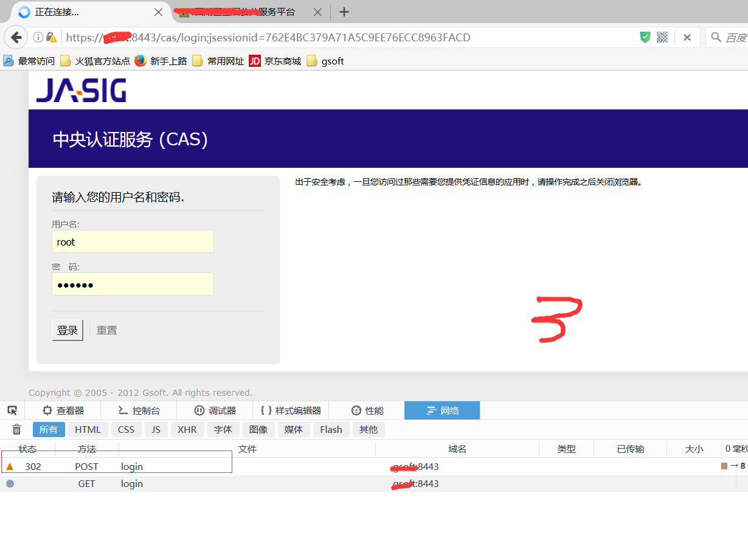Activate the element picker in devtools

click(x=12, y=410)
